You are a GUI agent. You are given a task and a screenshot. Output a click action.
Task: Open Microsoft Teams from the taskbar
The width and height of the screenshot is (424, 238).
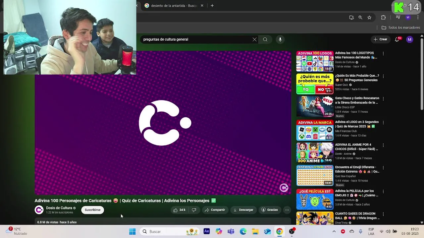(x=231, y=232)
